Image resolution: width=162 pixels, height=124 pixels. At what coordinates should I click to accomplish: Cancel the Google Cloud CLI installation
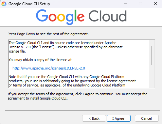tap(147, 118)
